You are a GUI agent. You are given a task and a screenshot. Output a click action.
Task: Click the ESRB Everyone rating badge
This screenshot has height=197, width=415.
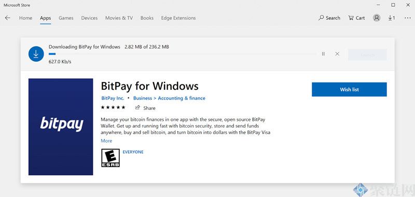pos(110,158)
